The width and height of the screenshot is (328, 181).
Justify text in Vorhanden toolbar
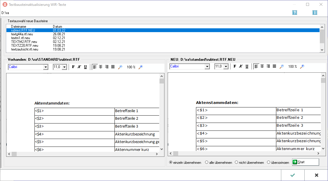click(113, 67)
